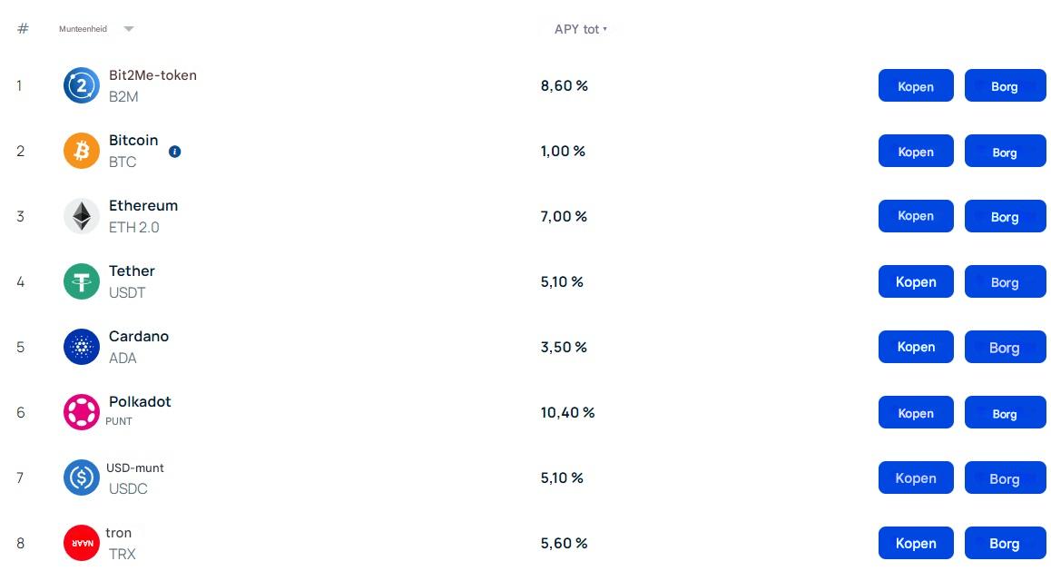Click the Tether green coin icon

coord(81,281)
